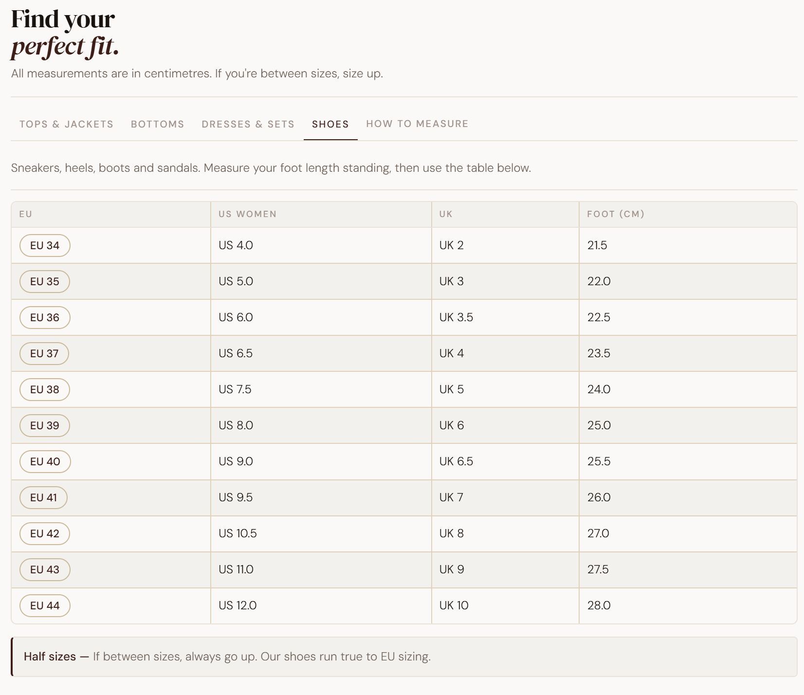Click the US WOMEN column header
Image resolution: width=804 pixels, height=695 pixels.
point(247,214)
